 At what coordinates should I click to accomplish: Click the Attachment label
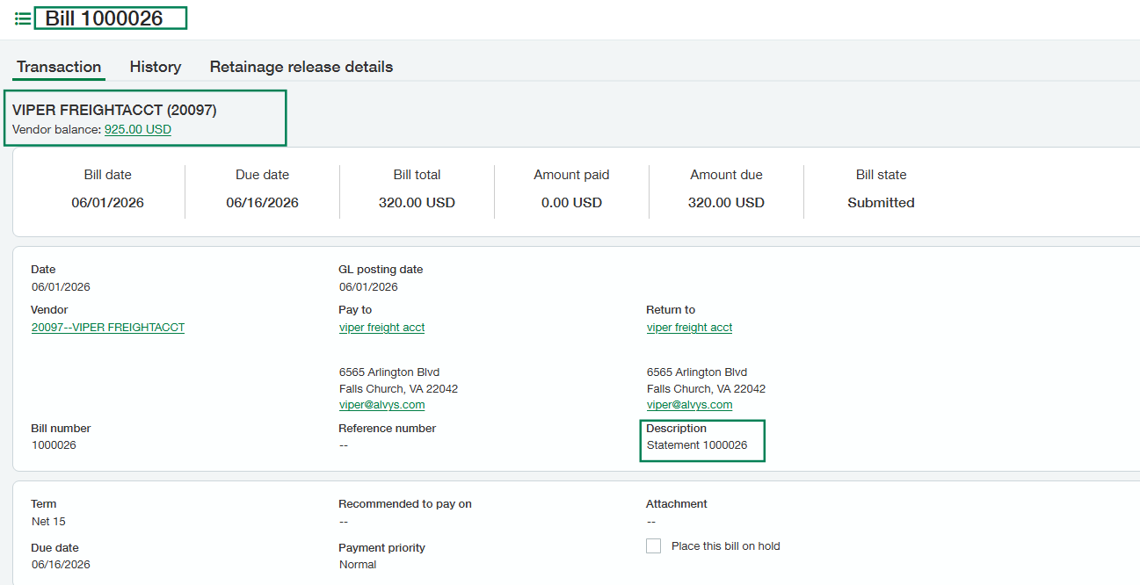[677, 504]
